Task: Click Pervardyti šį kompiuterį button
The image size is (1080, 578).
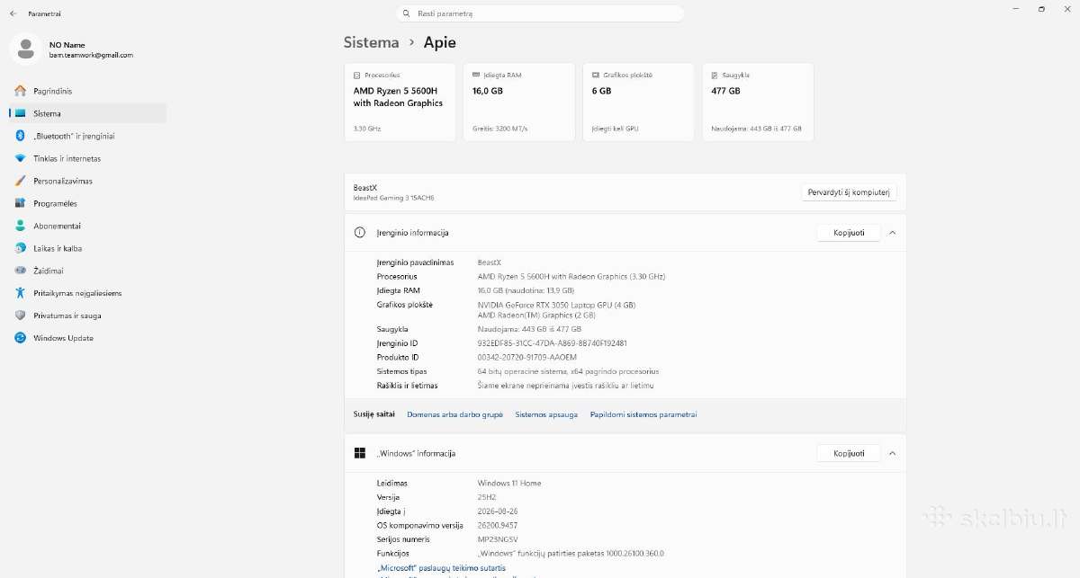Action: coord(849,192)
